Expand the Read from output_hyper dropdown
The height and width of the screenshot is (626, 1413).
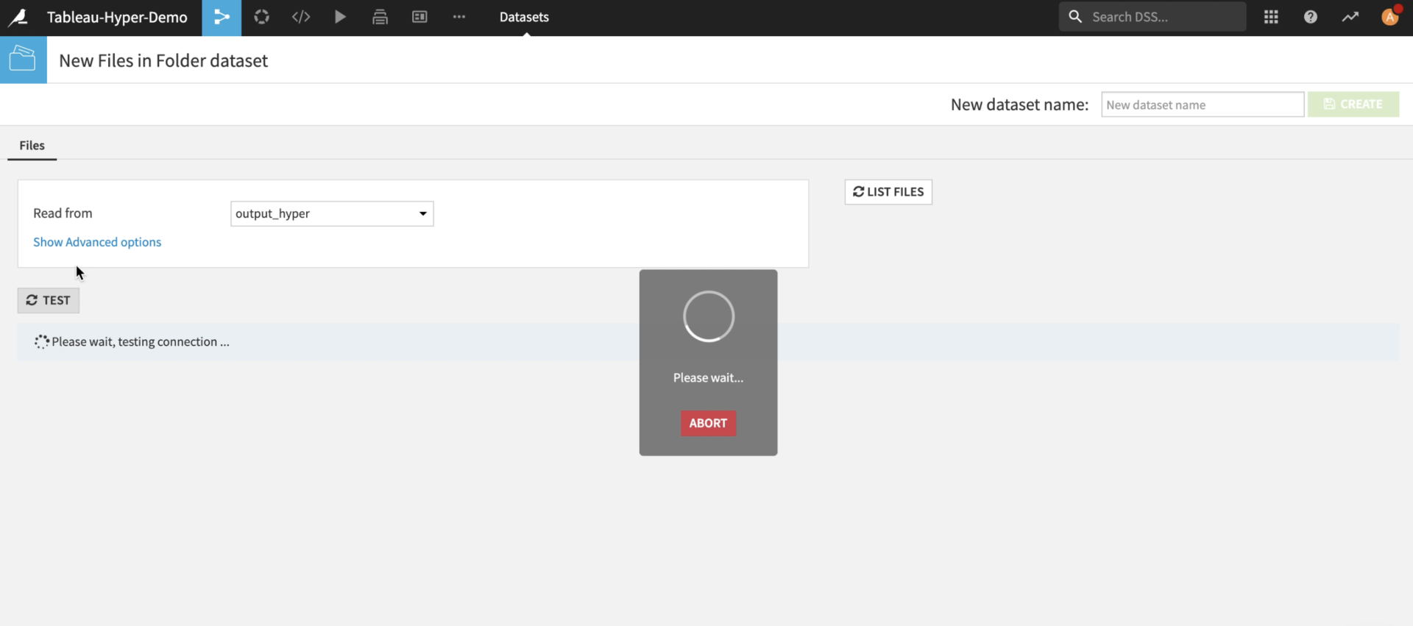[332, 213]
